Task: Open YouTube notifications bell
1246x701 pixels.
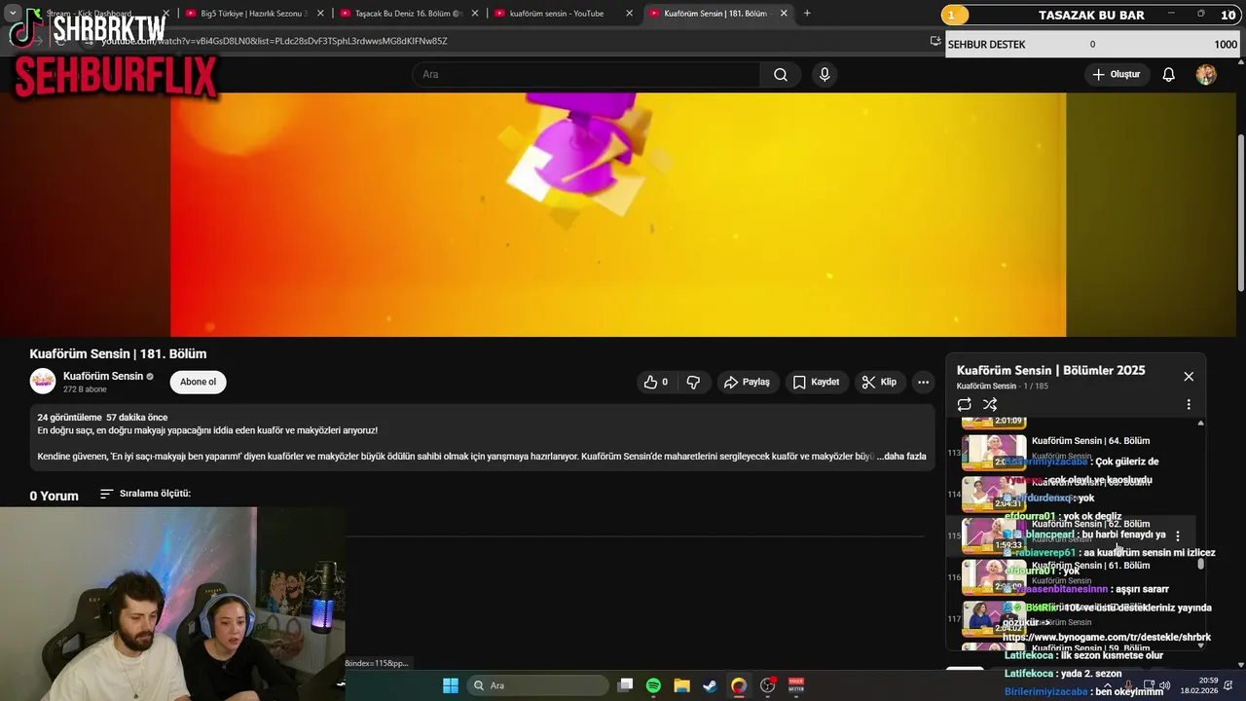Action: click(1169, 75)
